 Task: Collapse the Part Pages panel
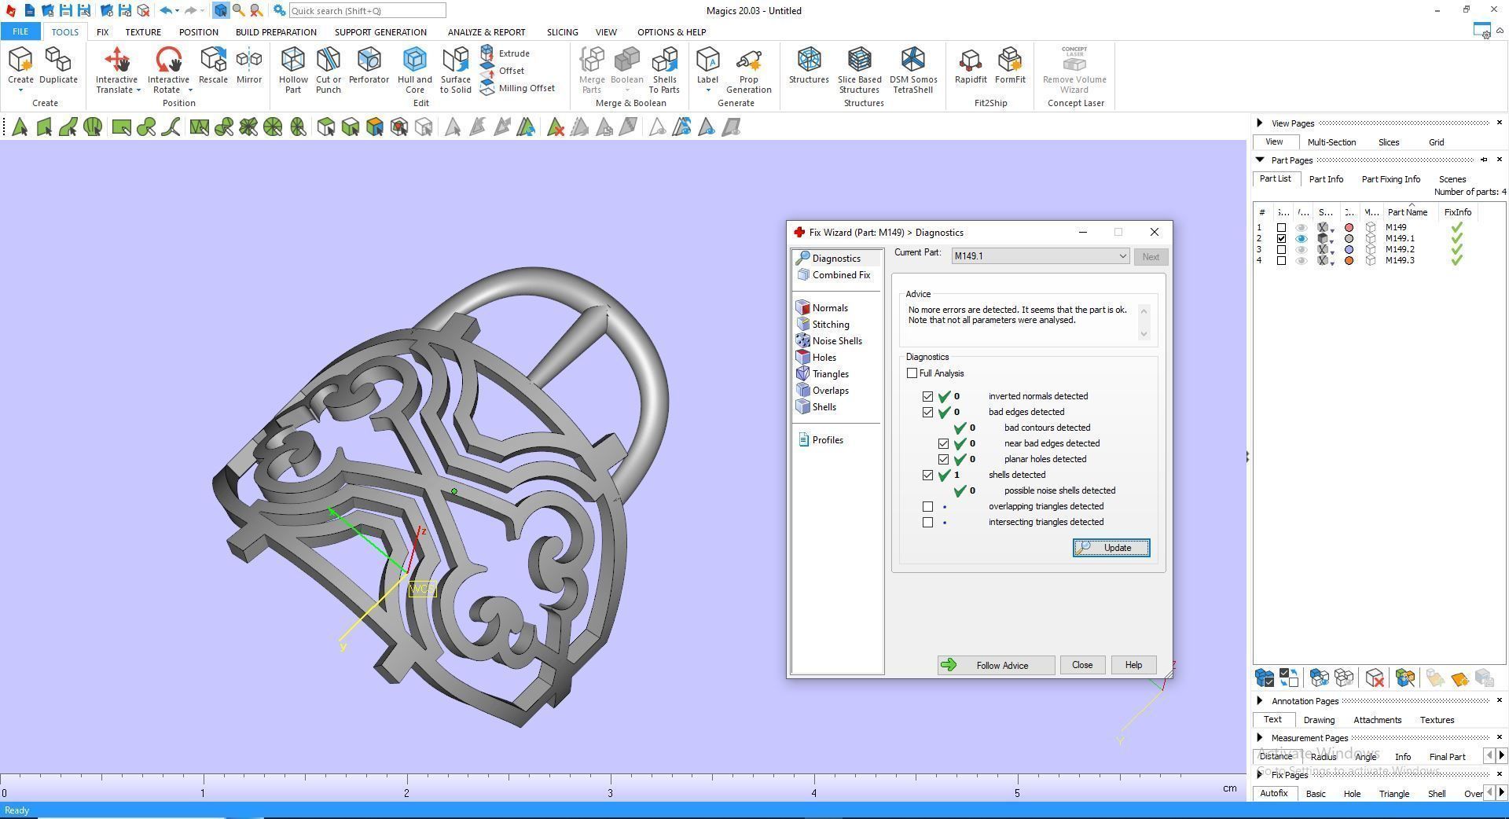[1260, 160]
